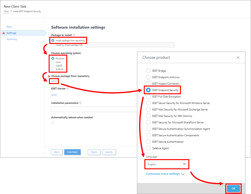Image resolution: width=251 pixels, height=194 pixels.
Task: Close the Choose product dialog
Action: (x=238, y=57)
